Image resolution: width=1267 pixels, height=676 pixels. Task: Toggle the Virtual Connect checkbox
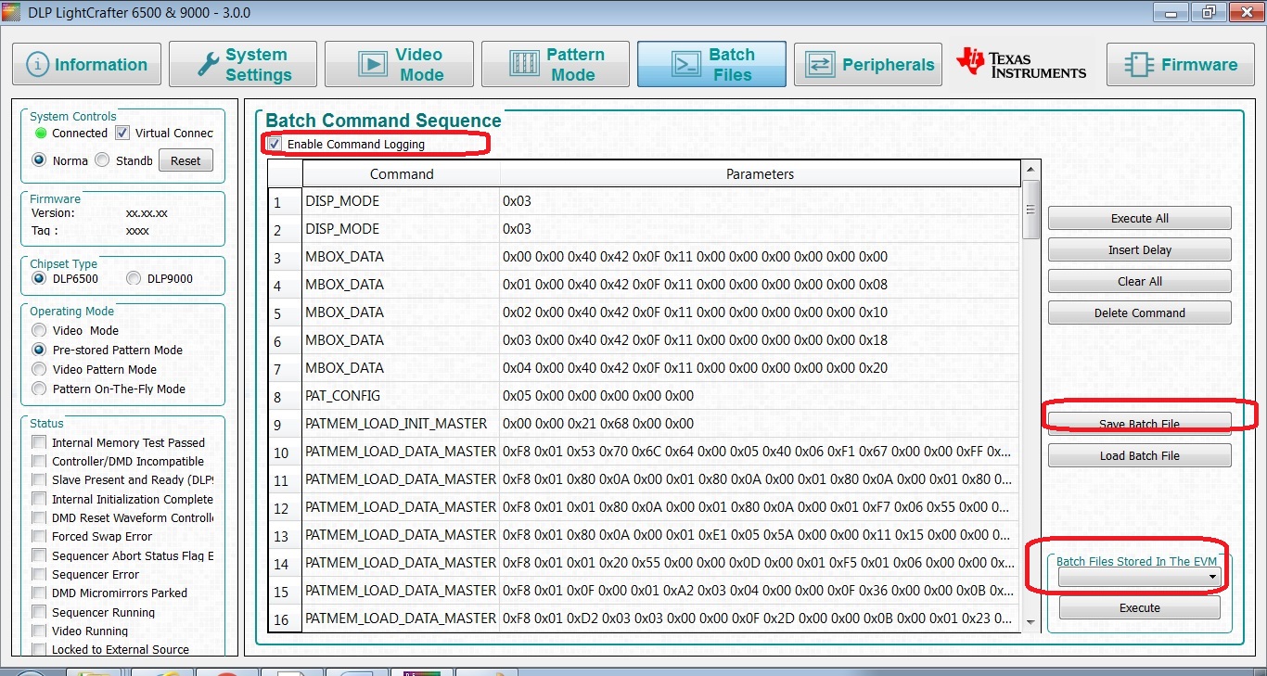122,134
